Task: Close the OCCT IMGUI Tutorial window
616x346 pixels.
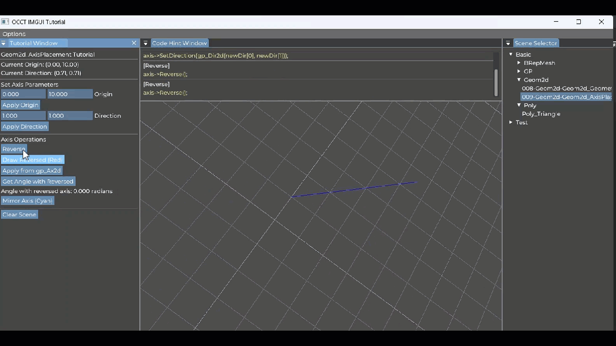Action: (x=601, y=22)
